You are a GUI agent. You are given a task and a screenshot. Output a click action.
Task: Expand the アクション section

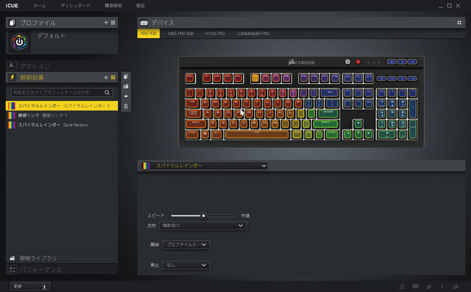[x=62, y=66]
